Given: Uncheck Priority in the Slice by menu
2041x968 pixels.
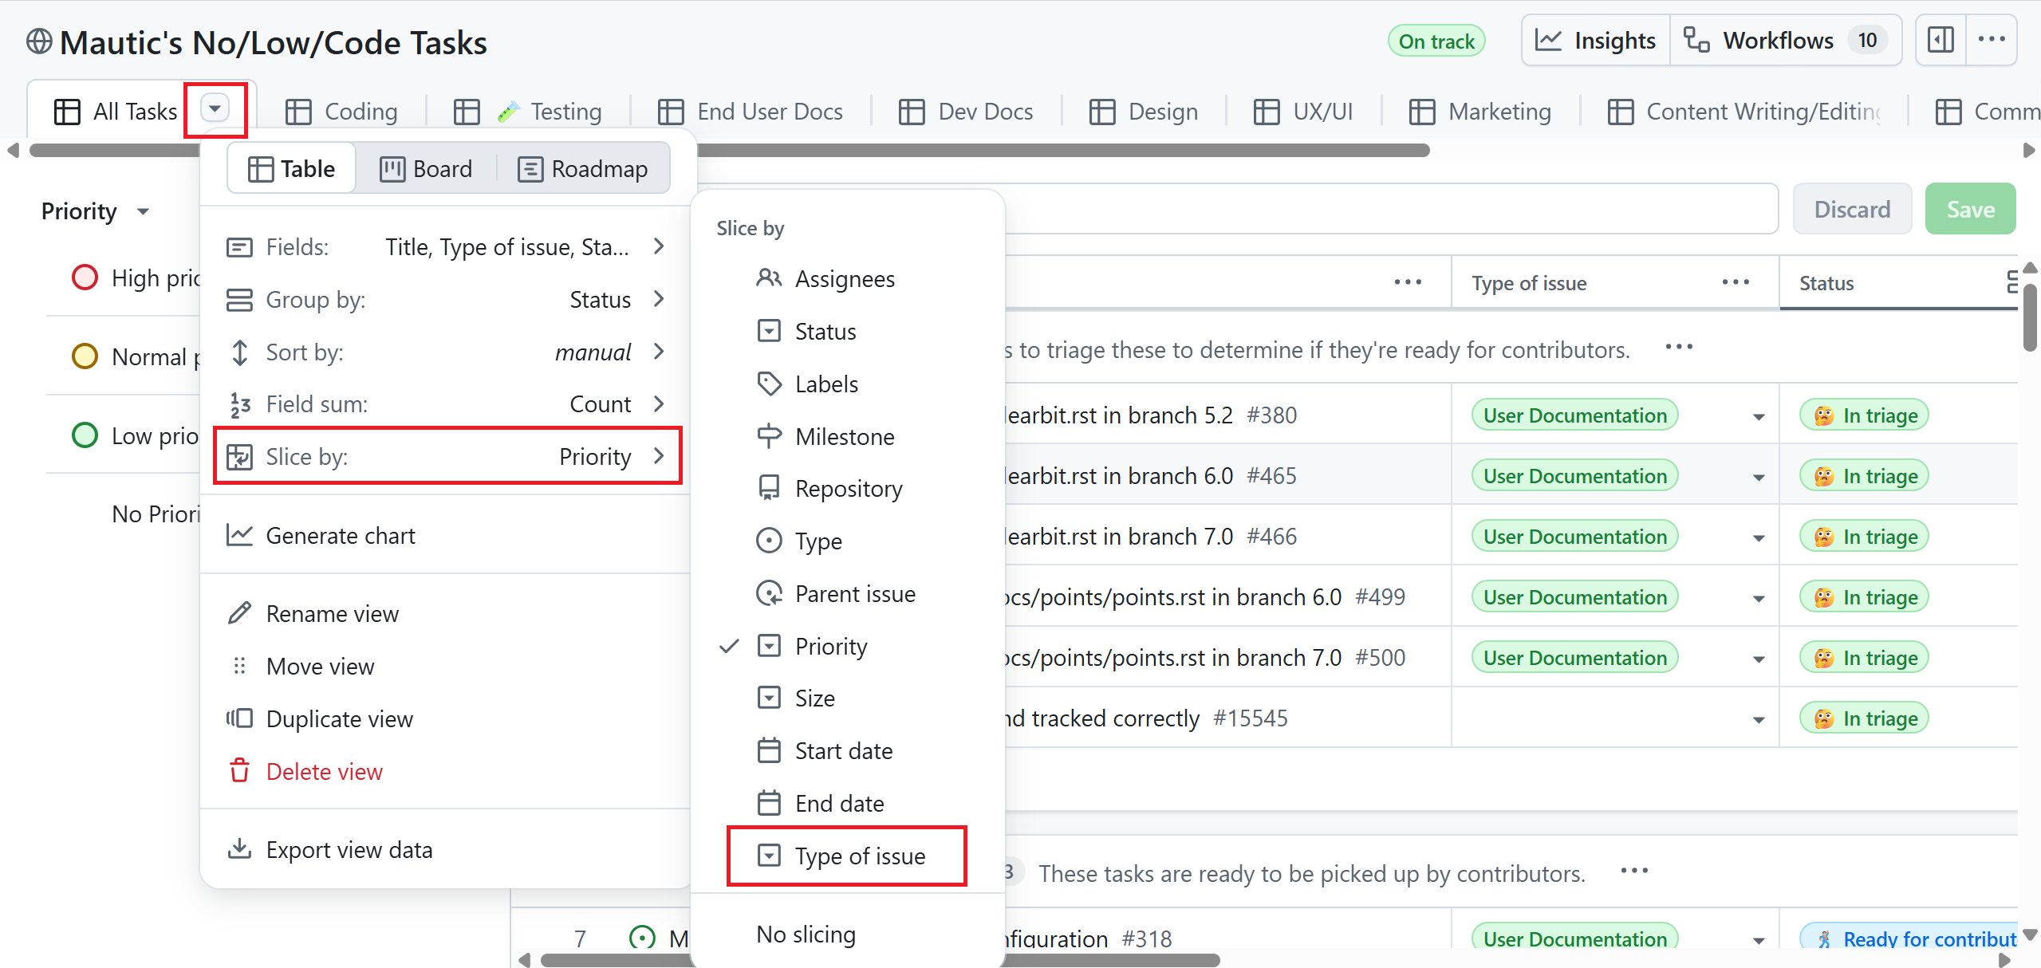Looking at the screenshot, I should (830, 646).
